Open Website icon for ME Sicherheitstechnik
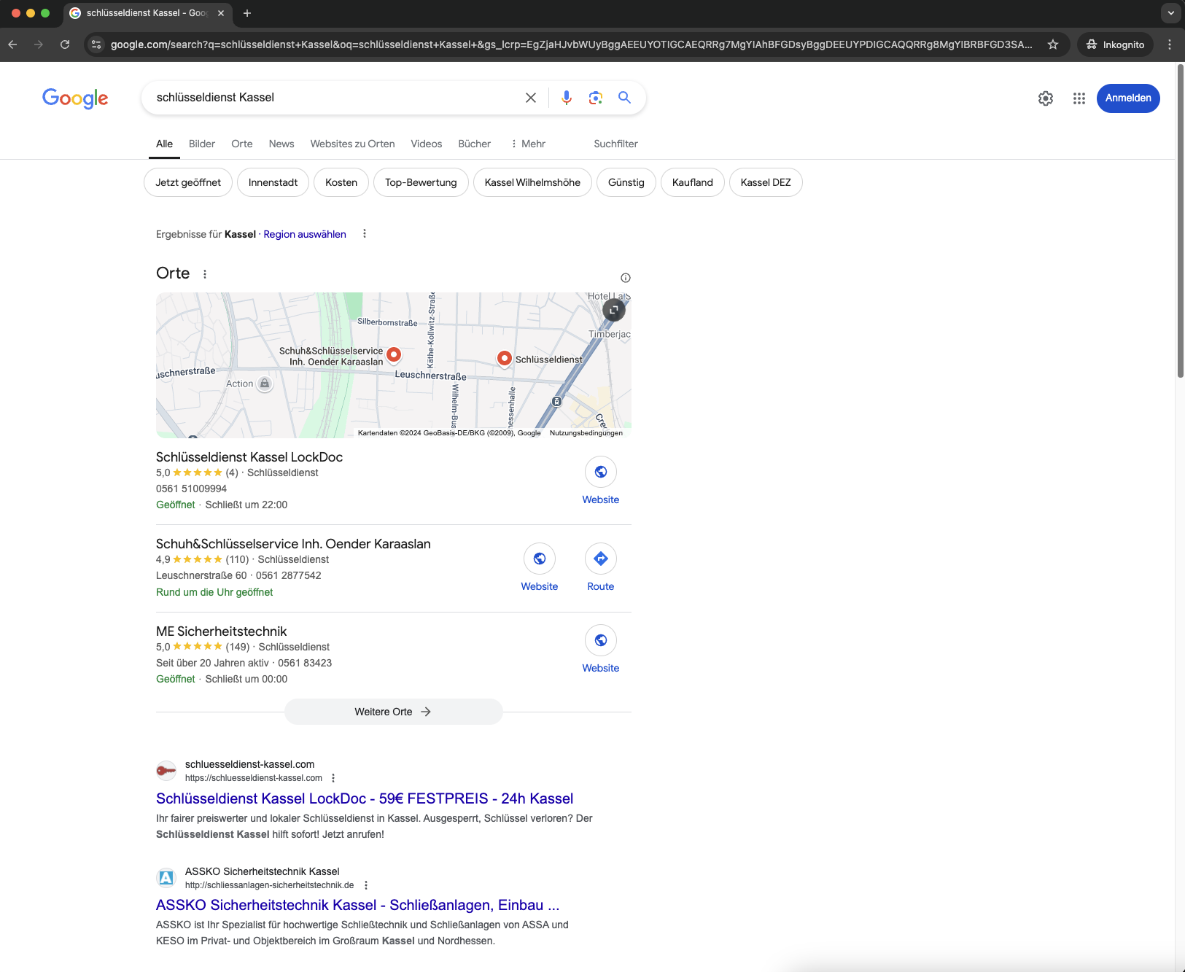1185x972 pixels. point(601,641)
